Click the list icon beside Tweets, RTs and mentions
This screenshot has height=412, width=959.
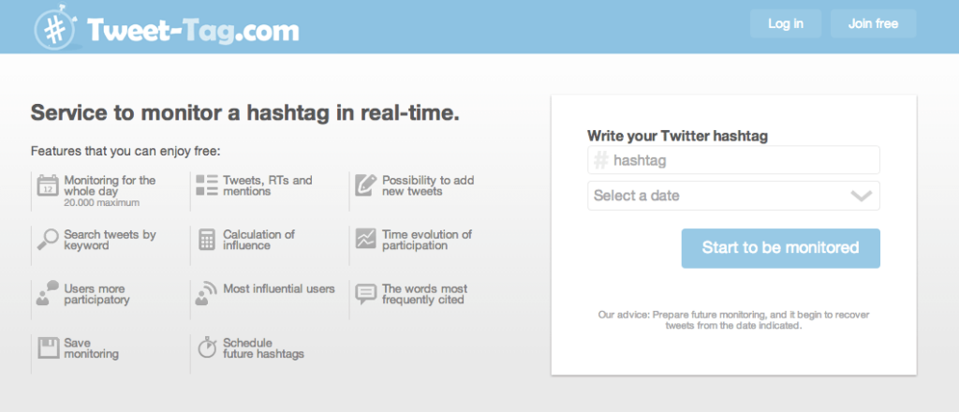pos(207,185)
